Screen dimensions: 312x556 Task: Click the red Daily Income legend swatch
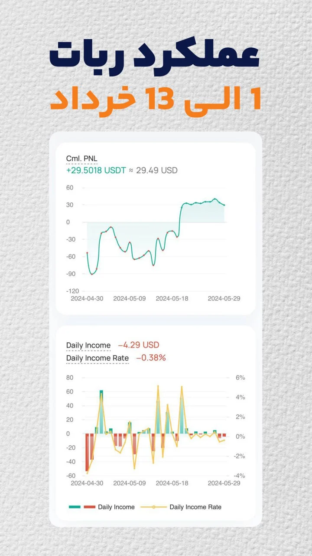(89, 507)
